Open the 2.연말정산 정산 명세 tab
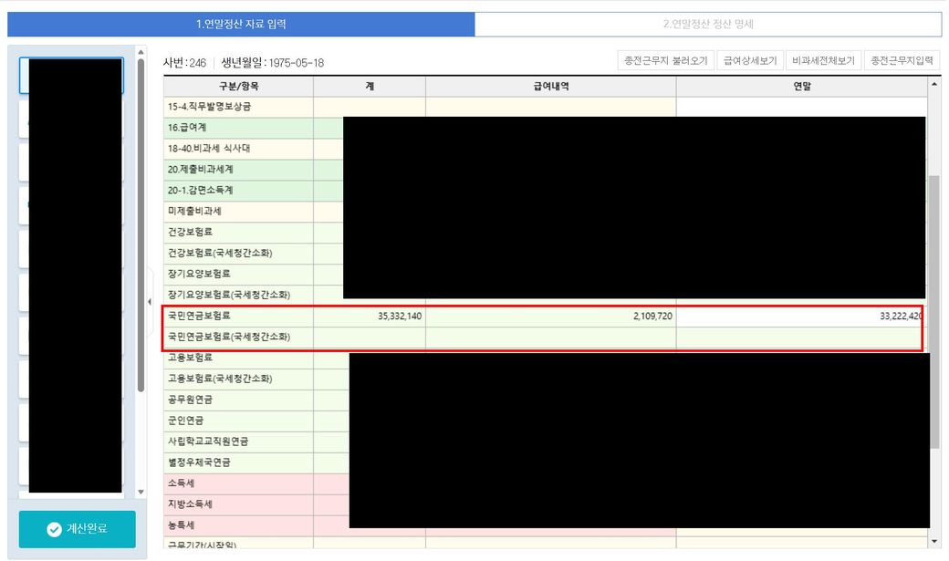 pos(707,24)
